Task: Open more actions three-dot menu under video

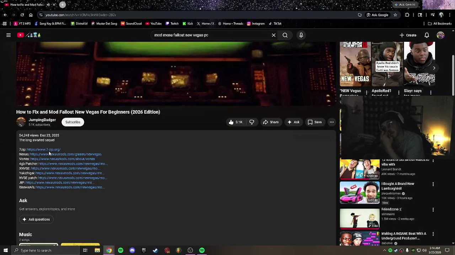Action: (332, 122)
